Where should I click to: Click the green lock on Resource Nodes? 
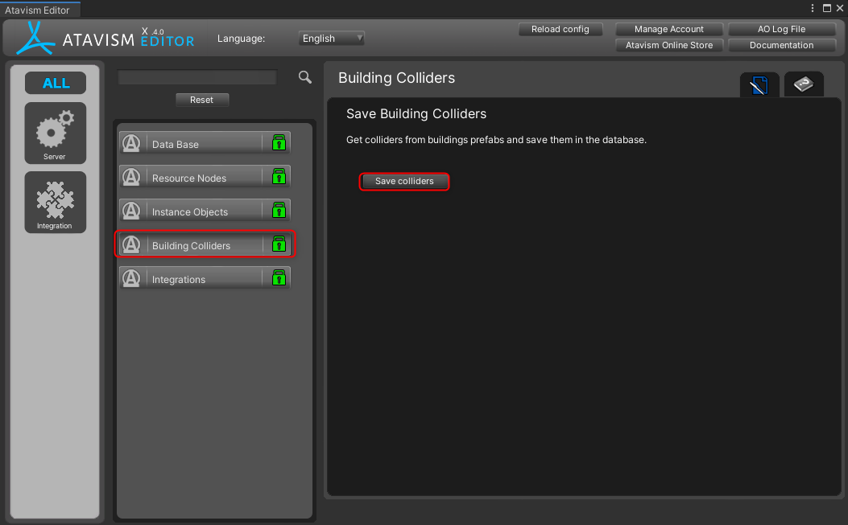click(279, 177)
